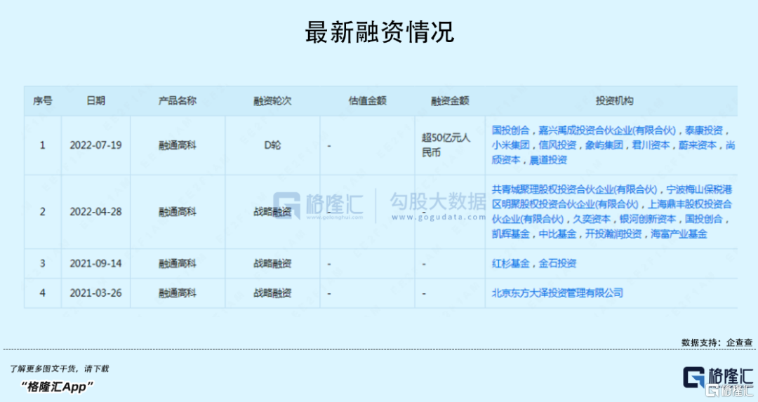
Task: Click the 了解更多图文干货，请下载 footer line
Action: [60, 368]
